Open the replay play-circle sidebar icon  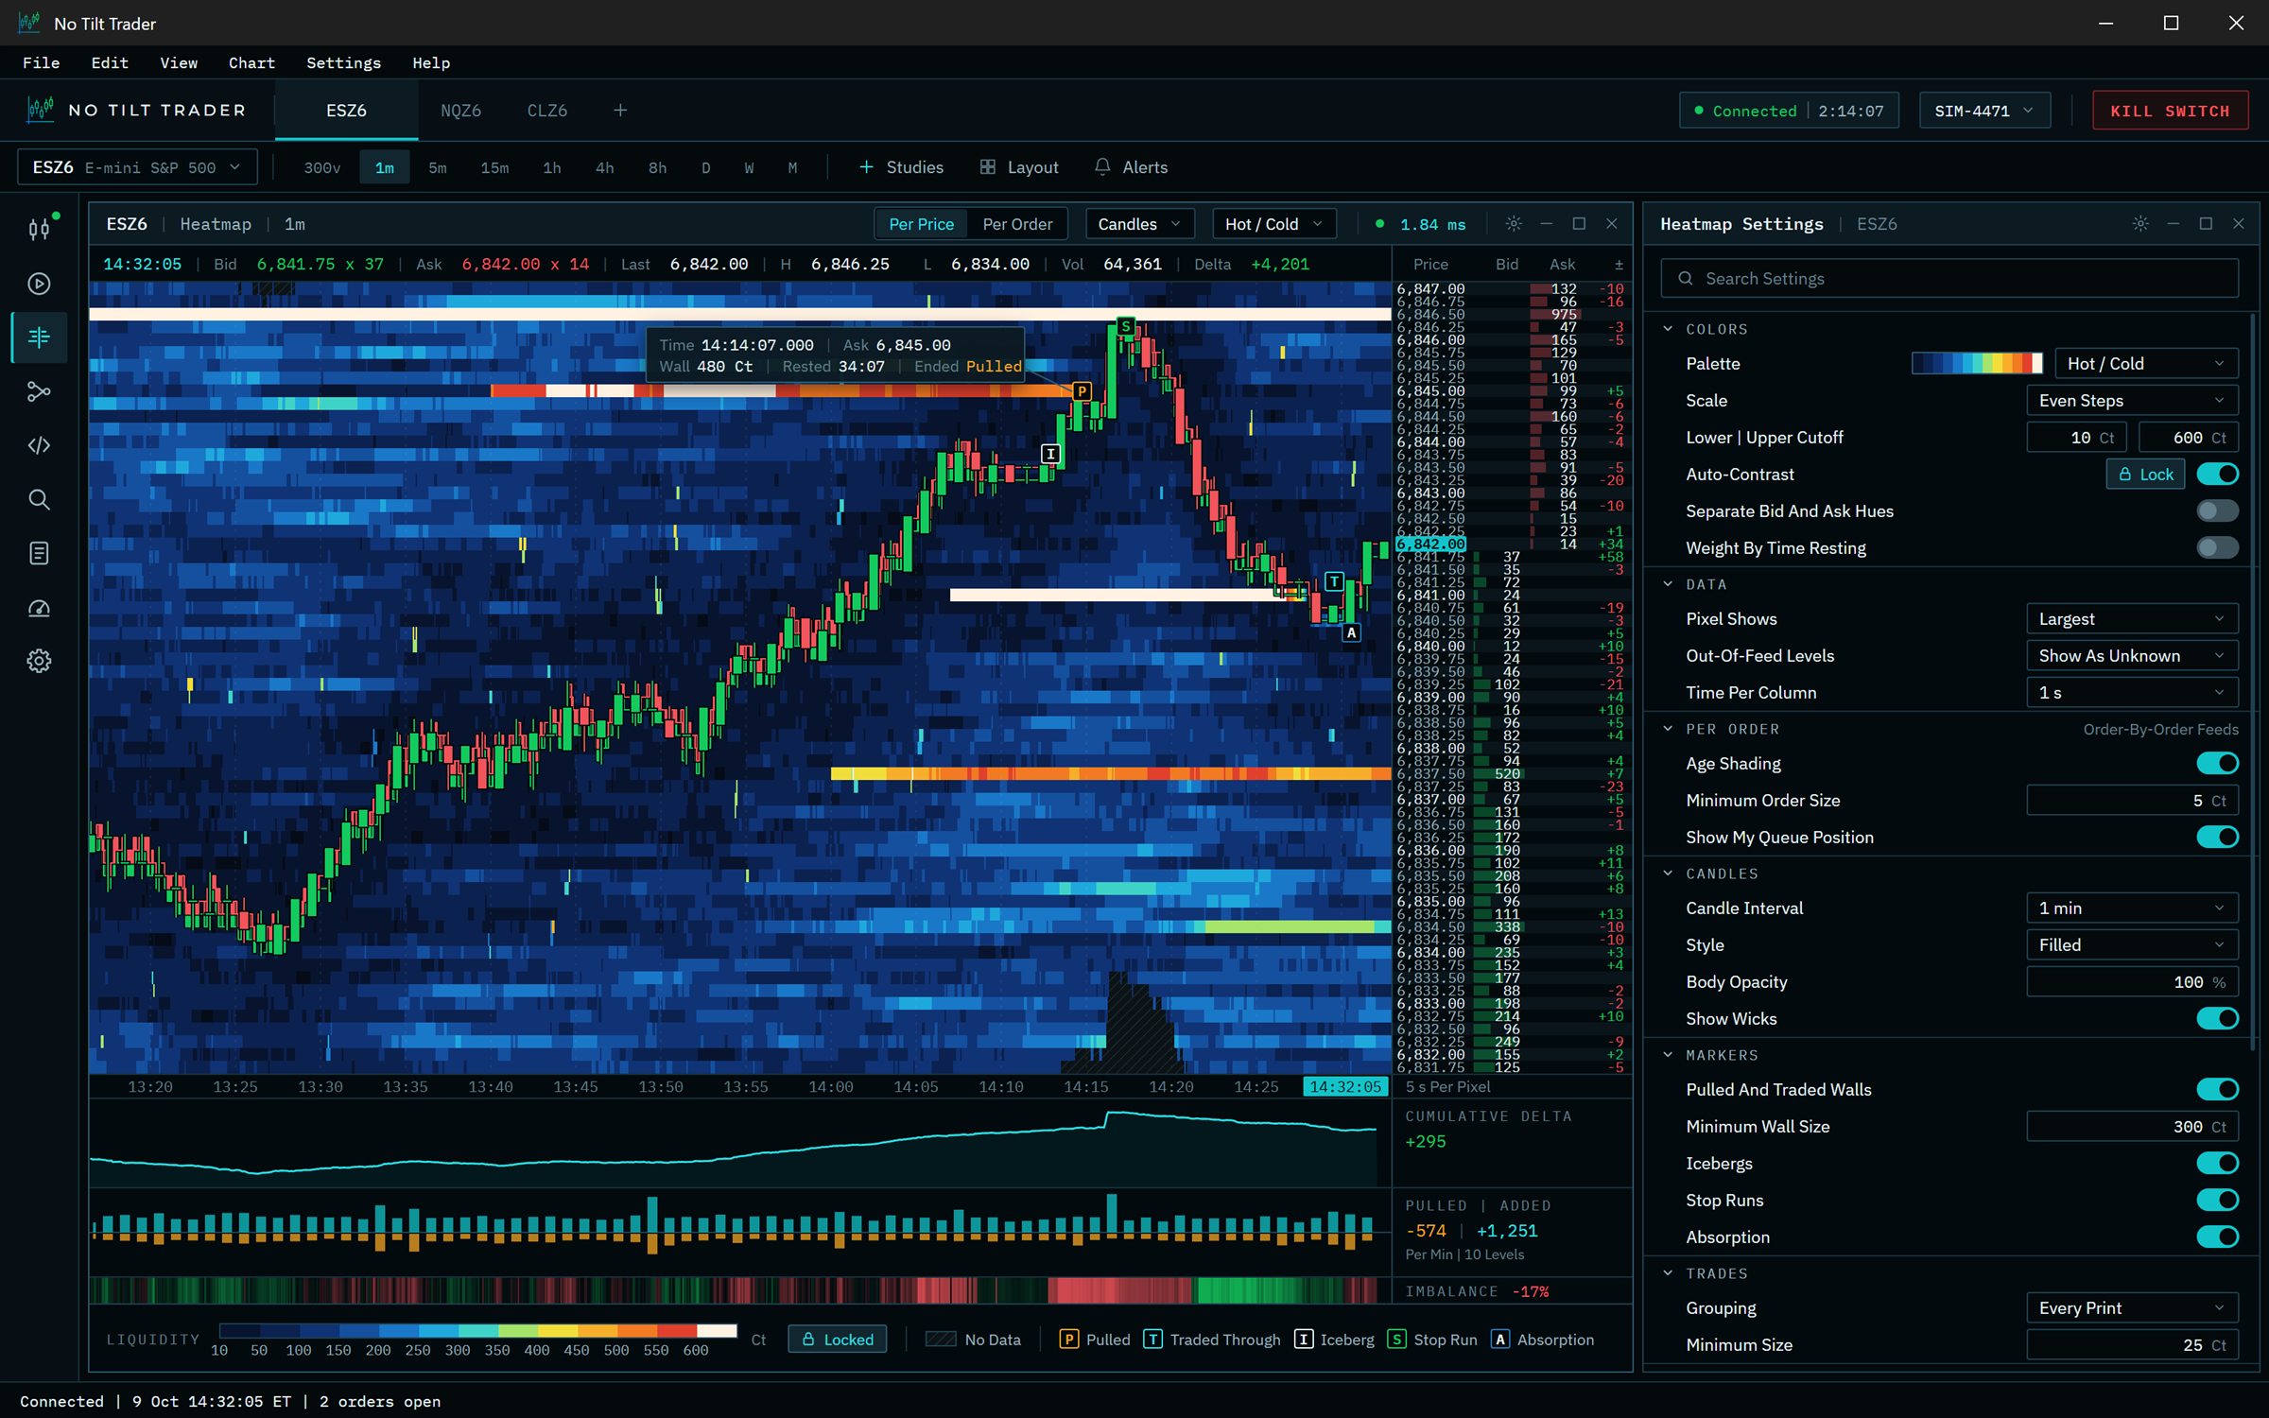tap(39, 284)
